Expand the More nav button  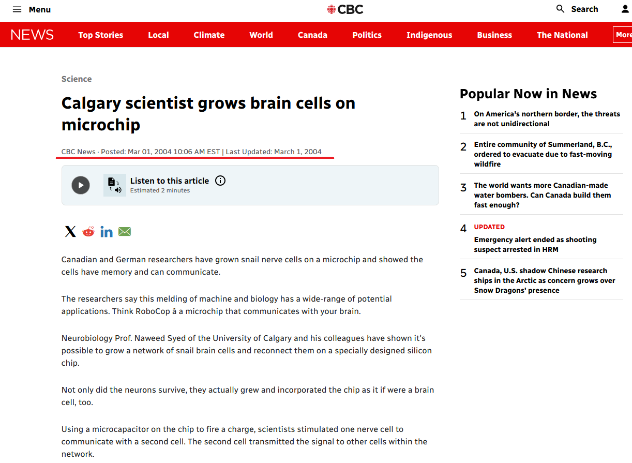622,35
